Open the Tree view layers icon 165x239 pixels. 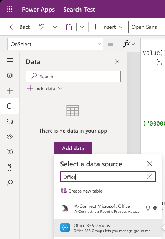pos(10,75)
